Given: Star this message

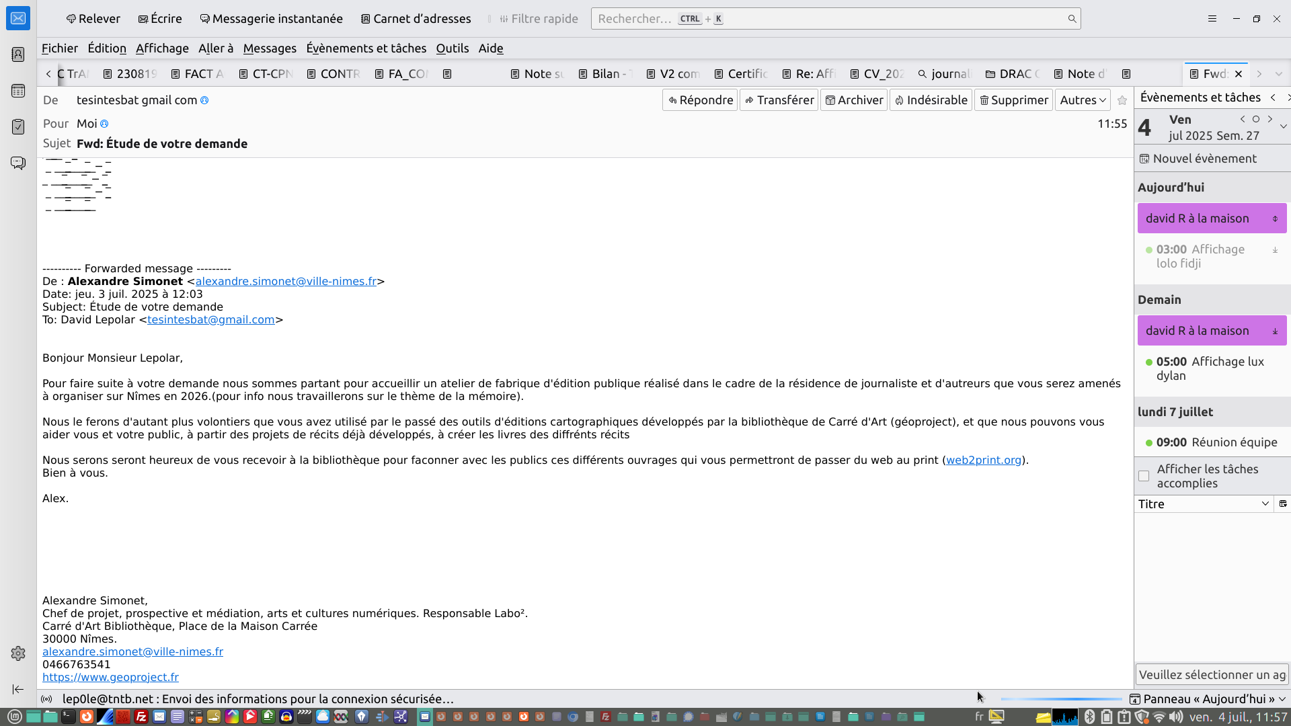Looking at the screenshot, I should point(1122,100).
